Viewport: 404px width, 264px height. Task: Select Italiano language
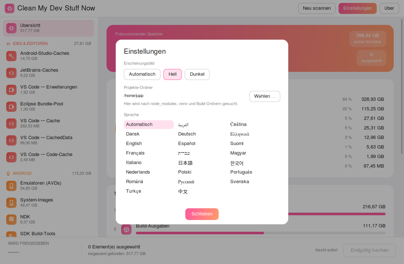149,163
